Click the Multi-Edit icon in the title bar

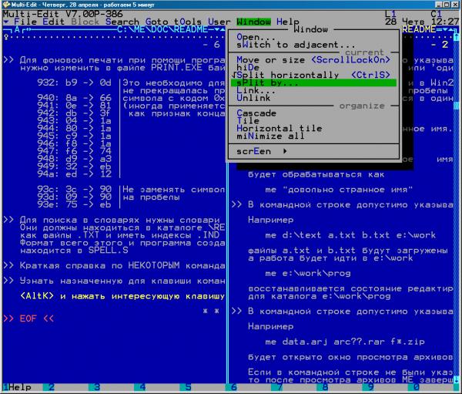pos(5,5)
